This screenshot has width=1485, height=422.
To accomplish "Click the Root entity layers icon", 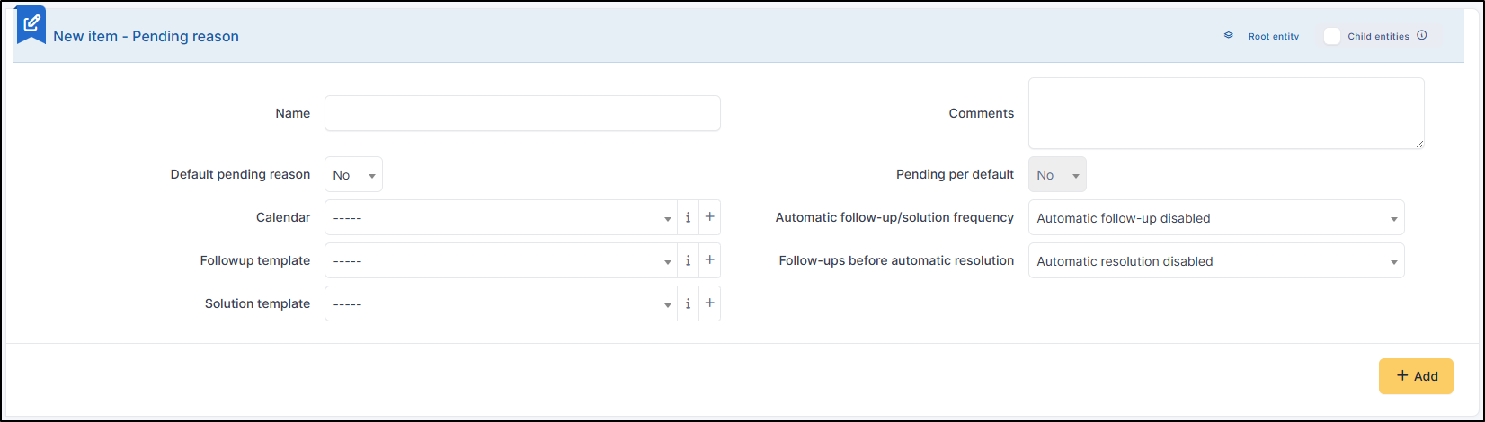I will point(1229,36).
